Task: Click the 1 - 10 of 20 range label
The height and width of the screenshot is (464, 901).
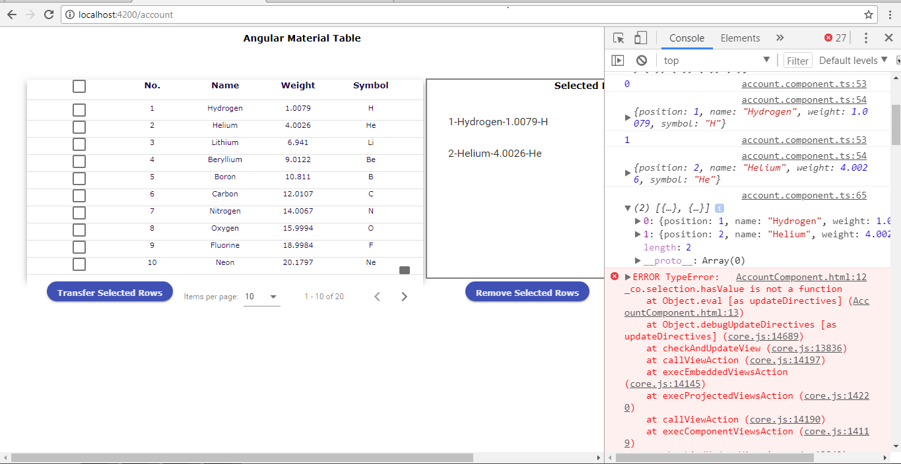Action: [324, 297]
